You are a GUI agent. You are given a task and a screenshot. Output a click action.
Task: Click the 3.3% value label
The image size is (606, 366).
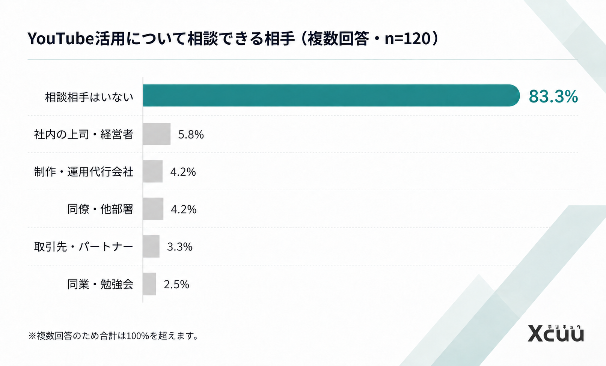179,247
